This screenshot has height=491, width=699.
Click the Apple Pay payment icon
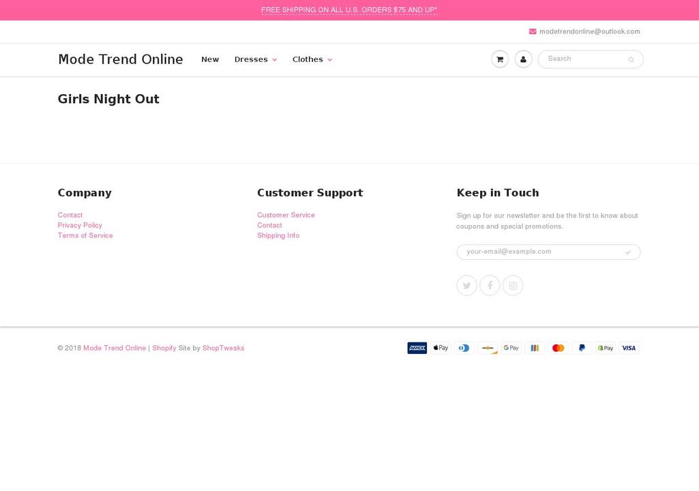click(x=441, y=348)
